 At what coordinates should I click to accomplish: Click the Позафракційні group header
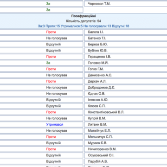point(83,16)
